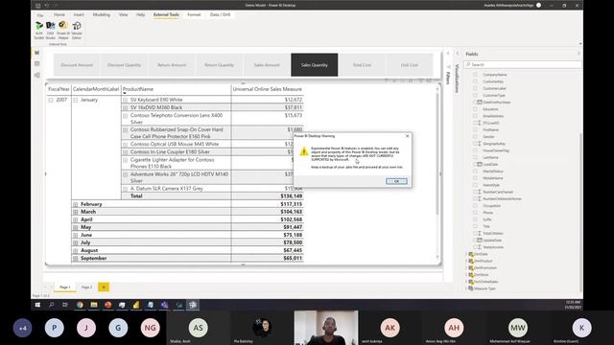The height and width of the screenshot is (345, 614).
Task: Open the Windows Start menu
Action: coord(37,305)
